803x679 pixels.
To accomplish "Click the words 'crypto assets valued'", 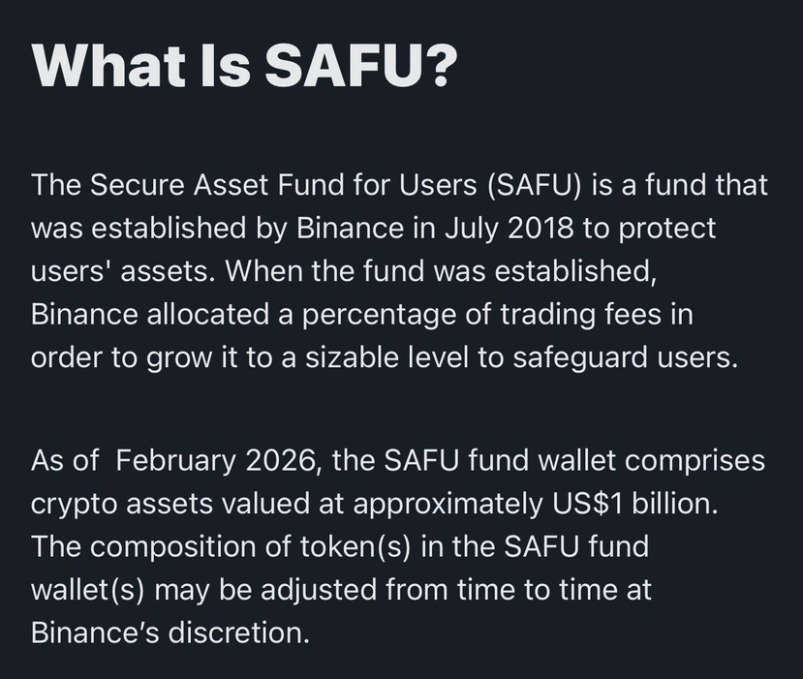I will tap(170, 504).
